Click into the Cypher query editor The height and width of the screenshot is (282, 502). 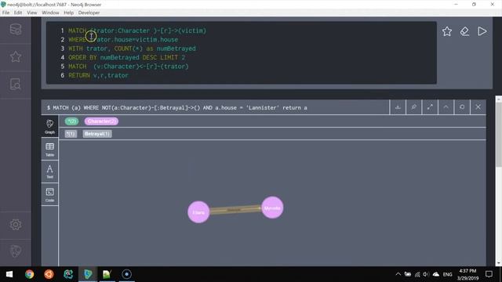[x=242, y=52]
